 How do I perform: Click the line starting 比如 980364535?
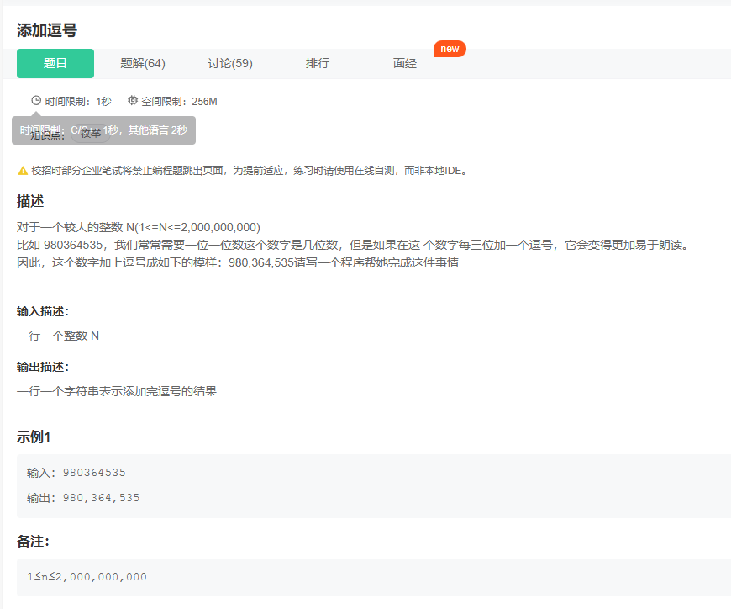click(x=354, y=245)
